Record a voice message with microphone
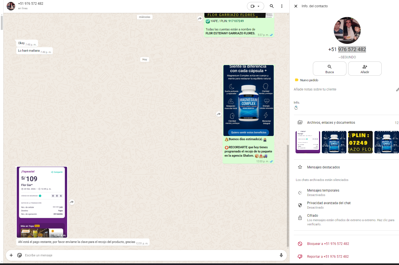 [x=281, y=255]
